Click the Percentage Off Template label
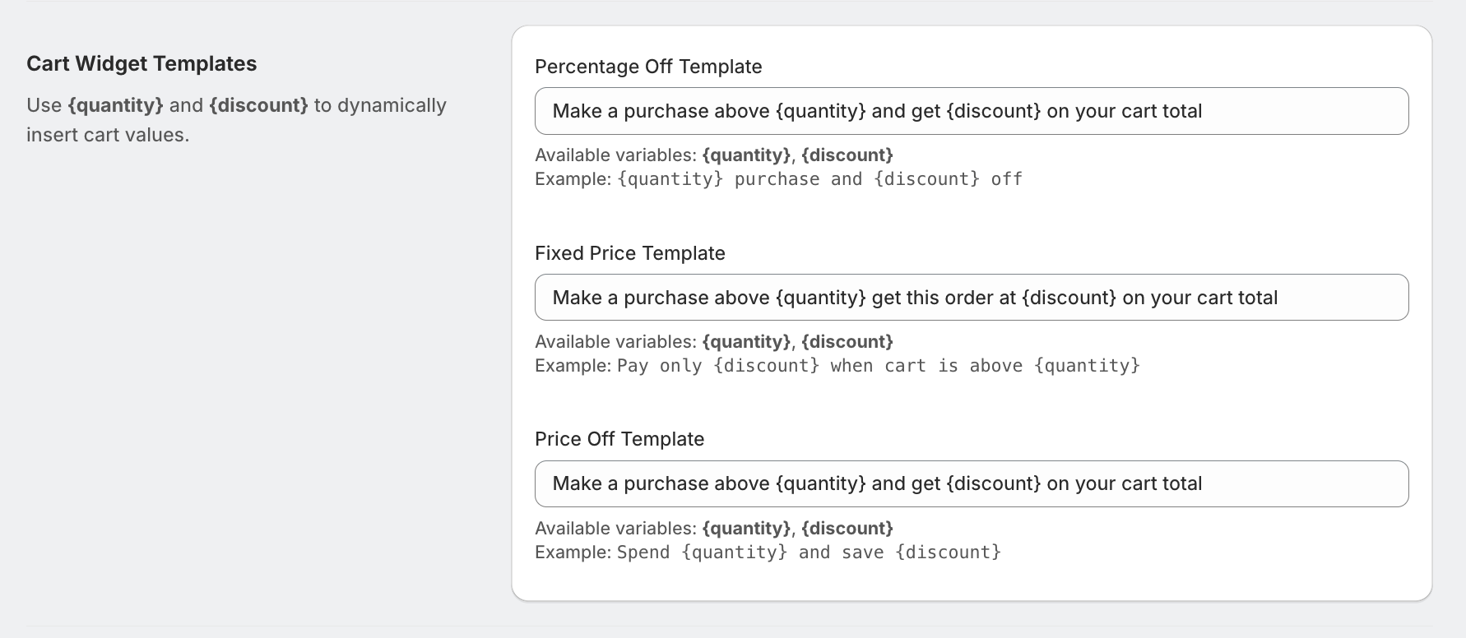 point(648,67)
